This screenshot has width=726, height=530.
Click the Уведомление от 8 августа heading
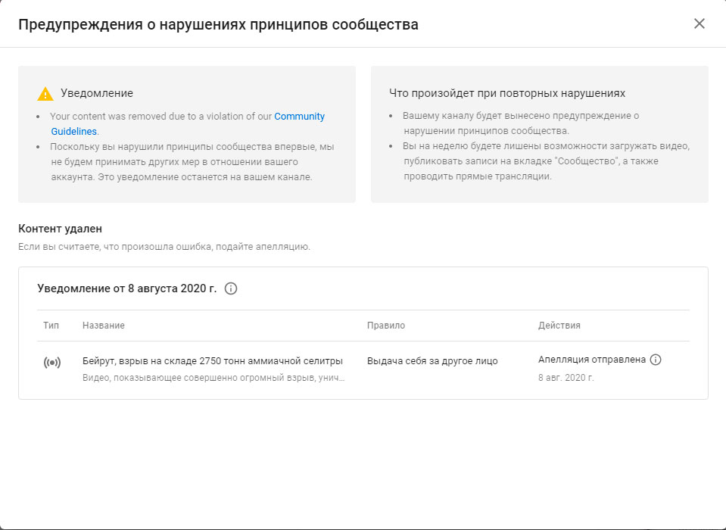(x=126, y=288)
